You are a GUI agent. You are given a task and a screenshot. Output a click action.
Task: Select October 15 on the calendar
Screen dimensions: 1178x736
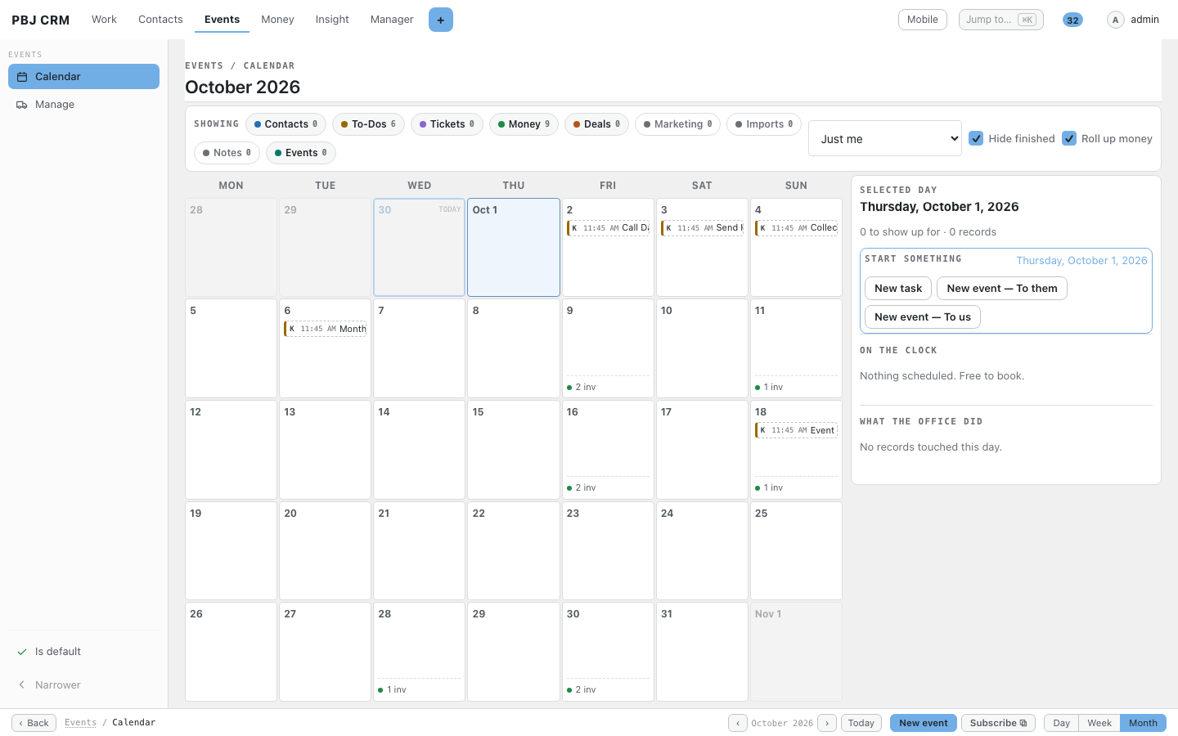point(514,450)
